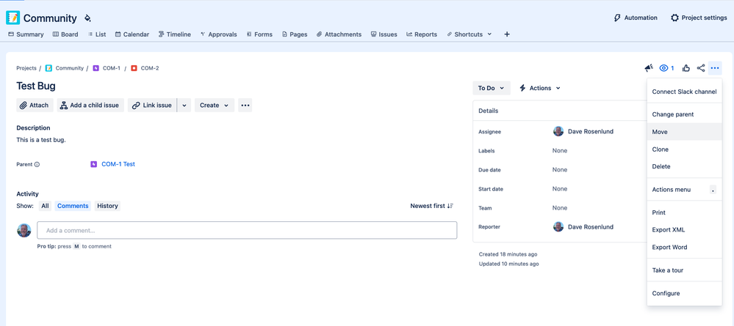The image size is (734, 326).
Task: Expand the arrow next to Link issue
Action: coord(184,105)
